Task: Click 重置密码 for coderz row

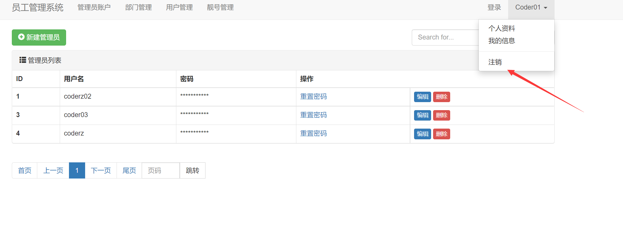Action: coord(313,134)
